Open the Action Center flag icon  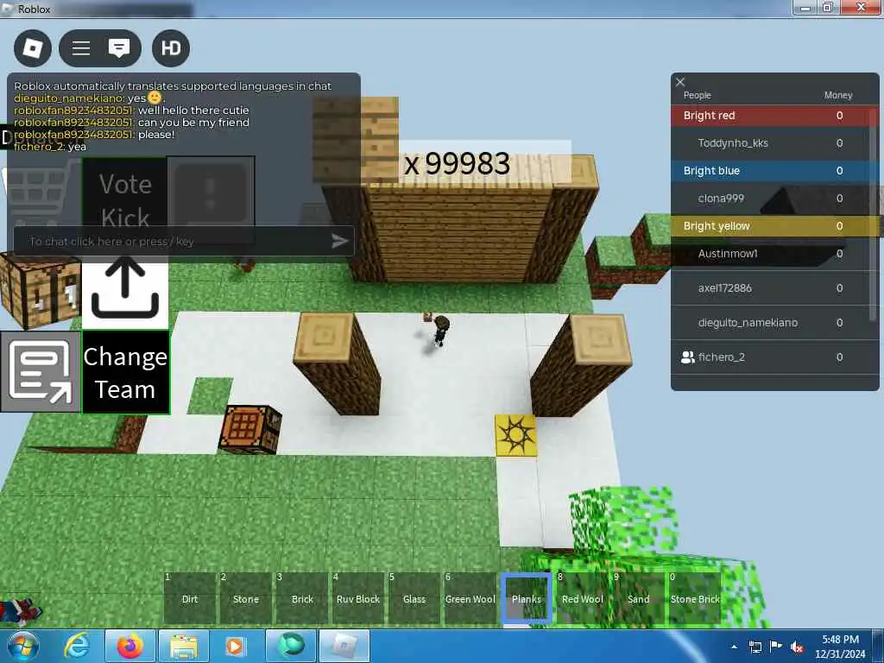[776, 647]
